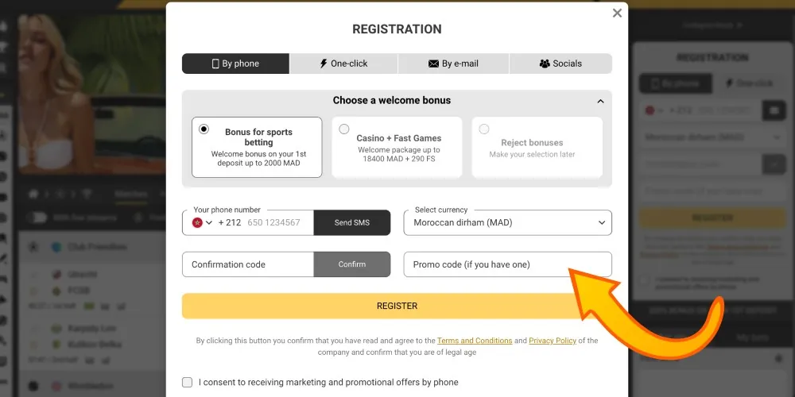Image resolution: width=795 pixels, height=397 pixels.
Task: Check the marketing offers consent checkbox
Action: coord(188,382)
